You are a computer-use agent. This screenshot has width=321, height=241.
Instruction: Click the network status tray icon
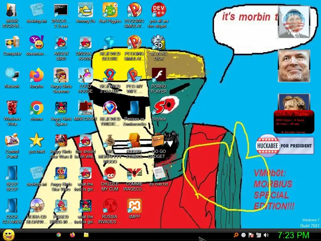(x=259, y=235)
